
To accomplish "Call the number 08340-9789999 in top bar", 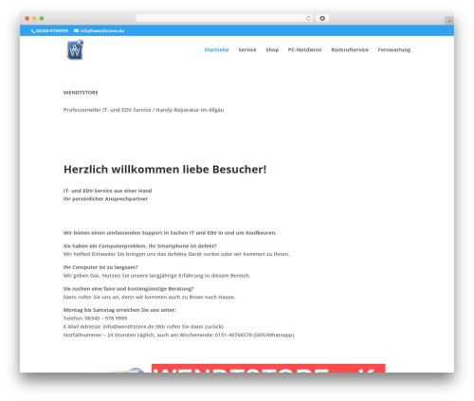I will pos(52,31).
